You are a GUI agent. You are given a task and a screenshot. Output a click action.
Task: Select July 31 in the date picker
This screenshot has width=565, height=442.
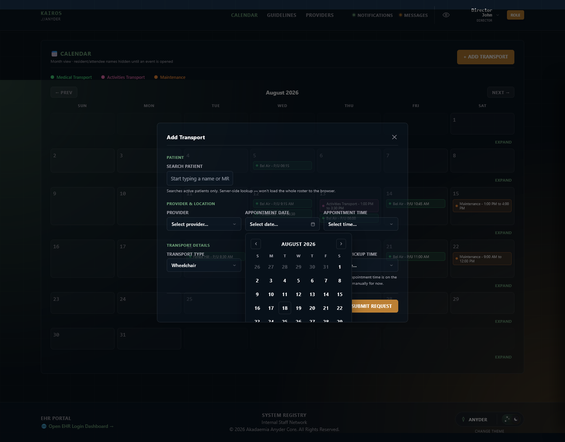[326, 267]
